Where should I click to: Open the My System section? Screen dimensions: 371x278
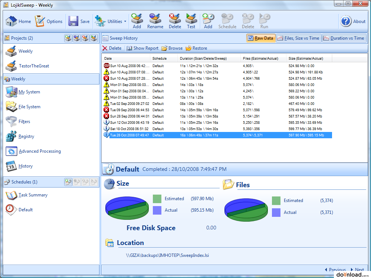click(23, 92)
